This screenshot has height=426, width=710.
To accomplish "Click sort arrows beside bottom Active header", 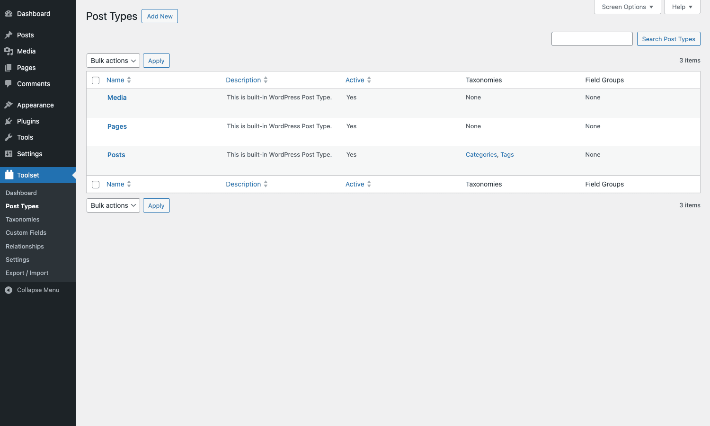I will [x=369, y=184].
